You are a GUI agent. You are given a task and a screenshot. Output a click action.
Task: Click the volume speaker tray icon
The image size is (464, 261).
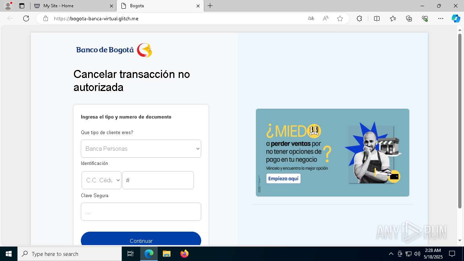417,254
